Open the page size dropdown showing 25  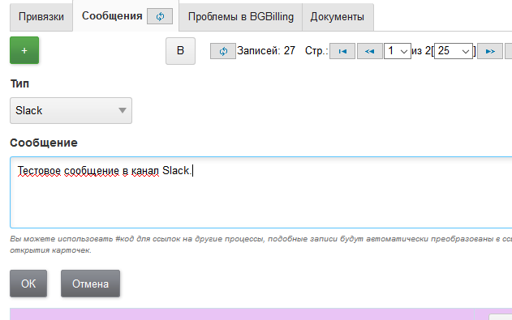pyautogui.click(x=454, y=51)
